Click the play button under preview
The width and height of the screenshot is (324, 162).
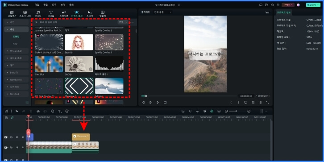tap(158, 103)
